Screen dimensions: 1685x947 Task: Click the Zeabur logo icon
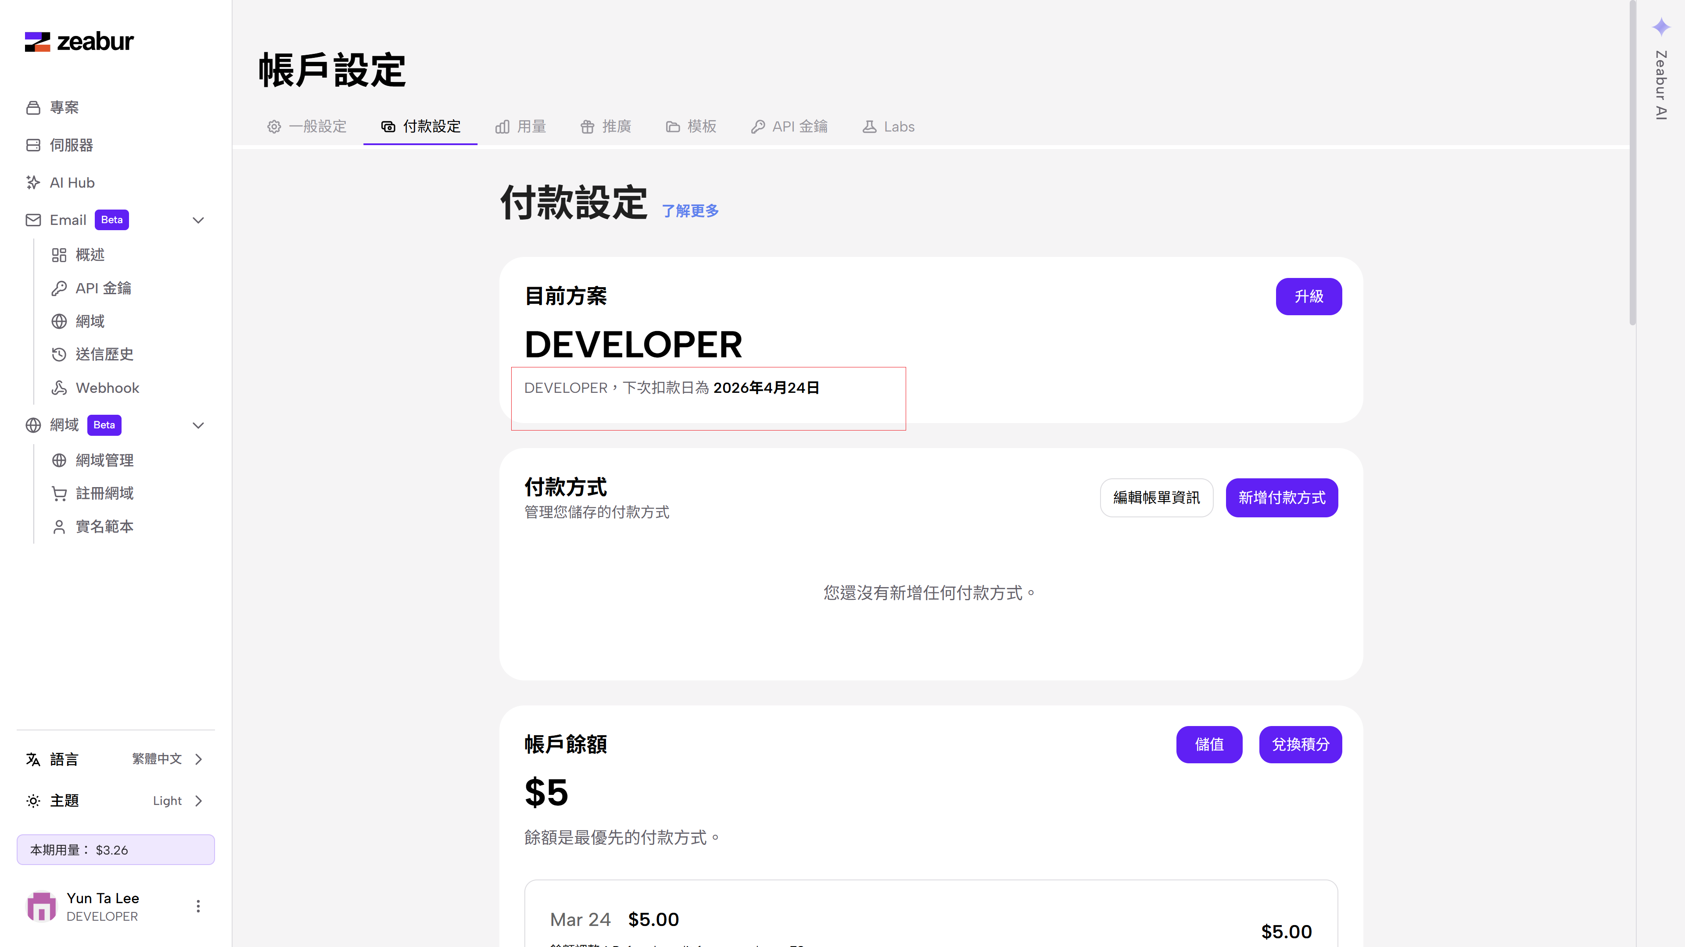click(37, 42)
